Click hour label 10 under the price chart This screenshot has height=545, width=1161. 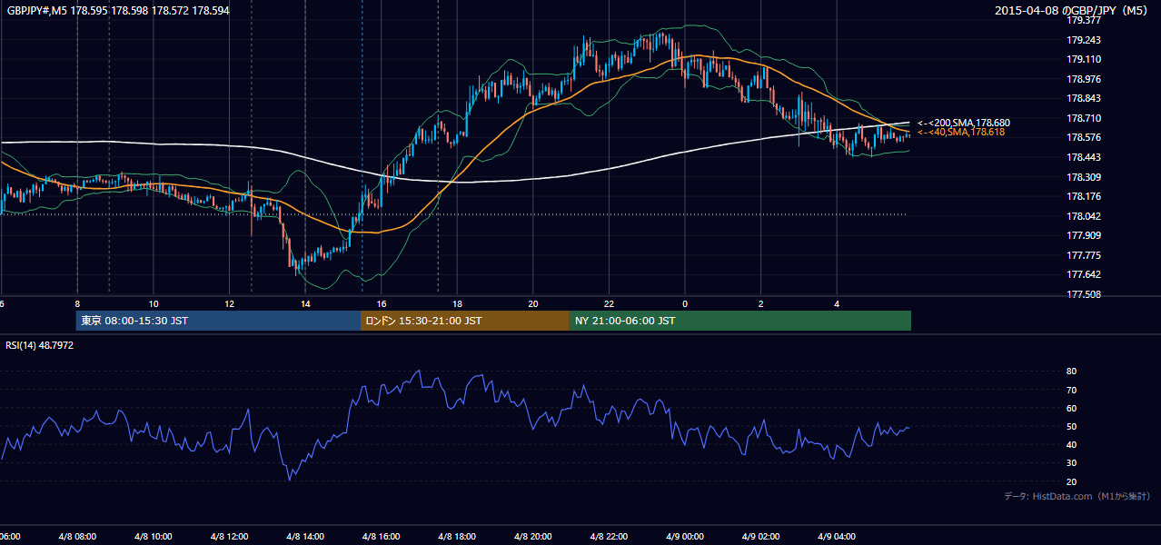coord(154,303)
